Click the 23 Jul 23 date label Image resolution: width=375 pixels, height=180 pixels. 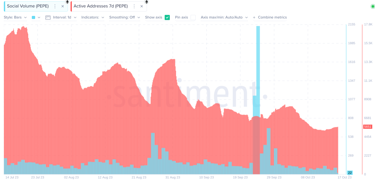pos(37,177)
